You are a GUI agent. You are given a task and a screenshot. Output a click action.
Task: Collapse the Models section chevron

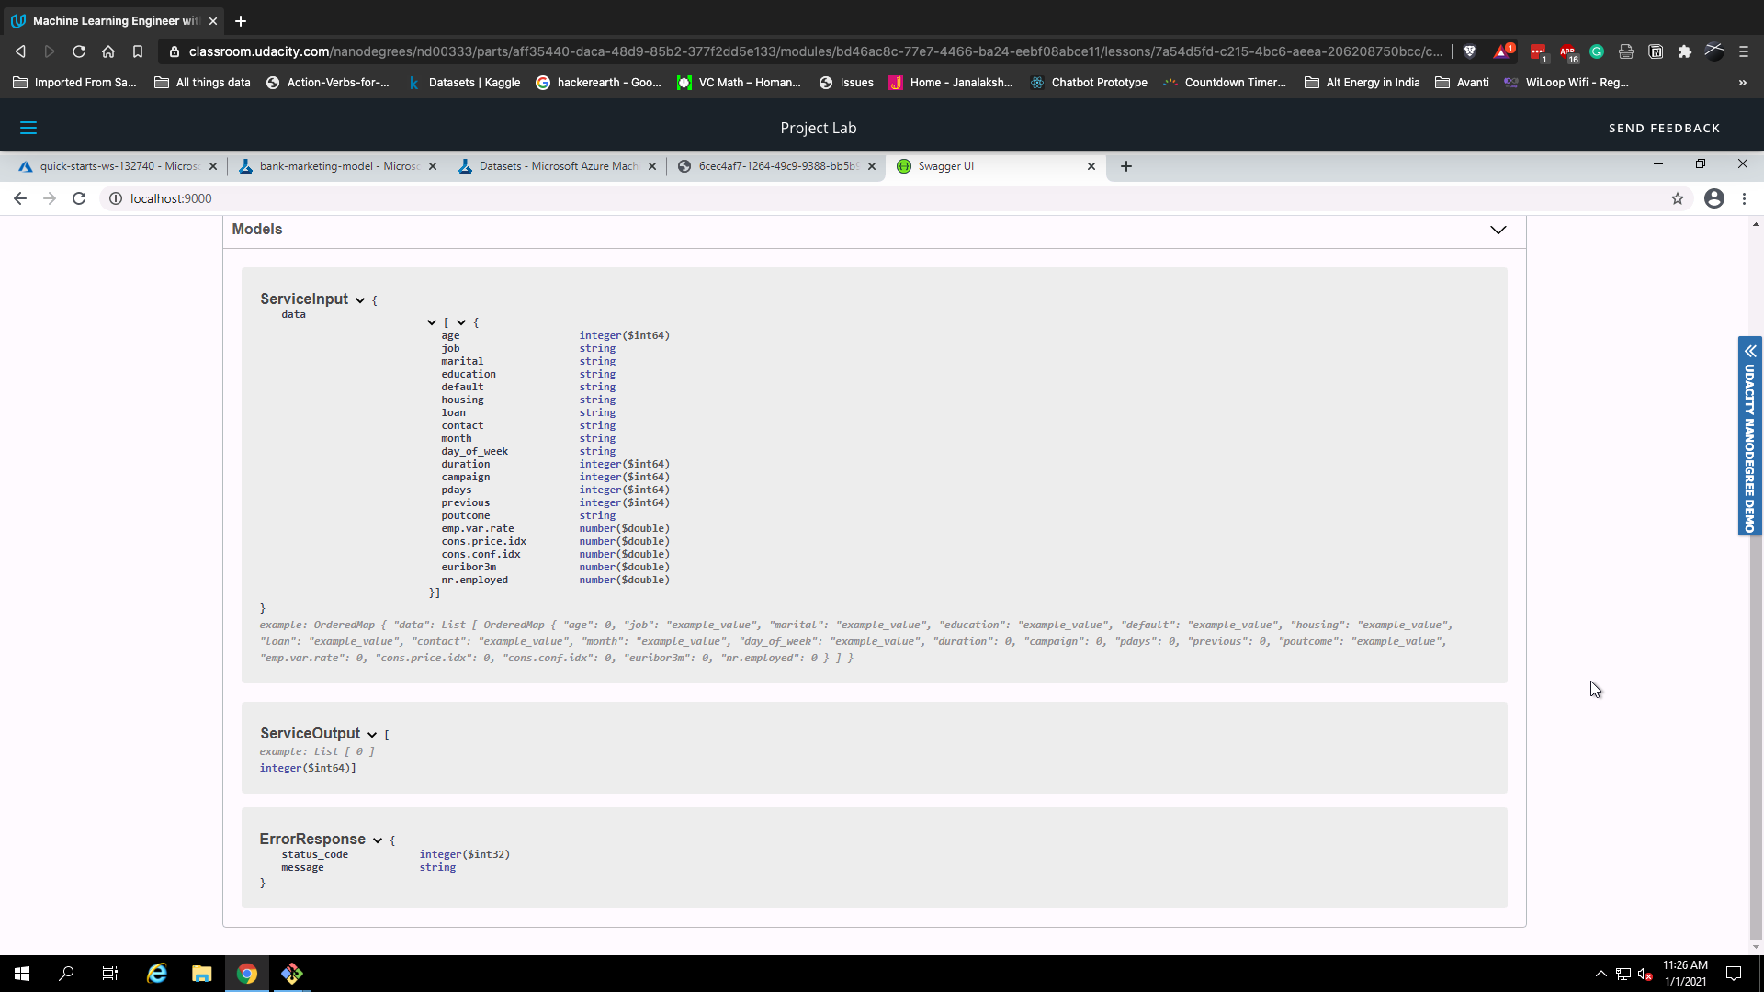[x=1498, y=230]
